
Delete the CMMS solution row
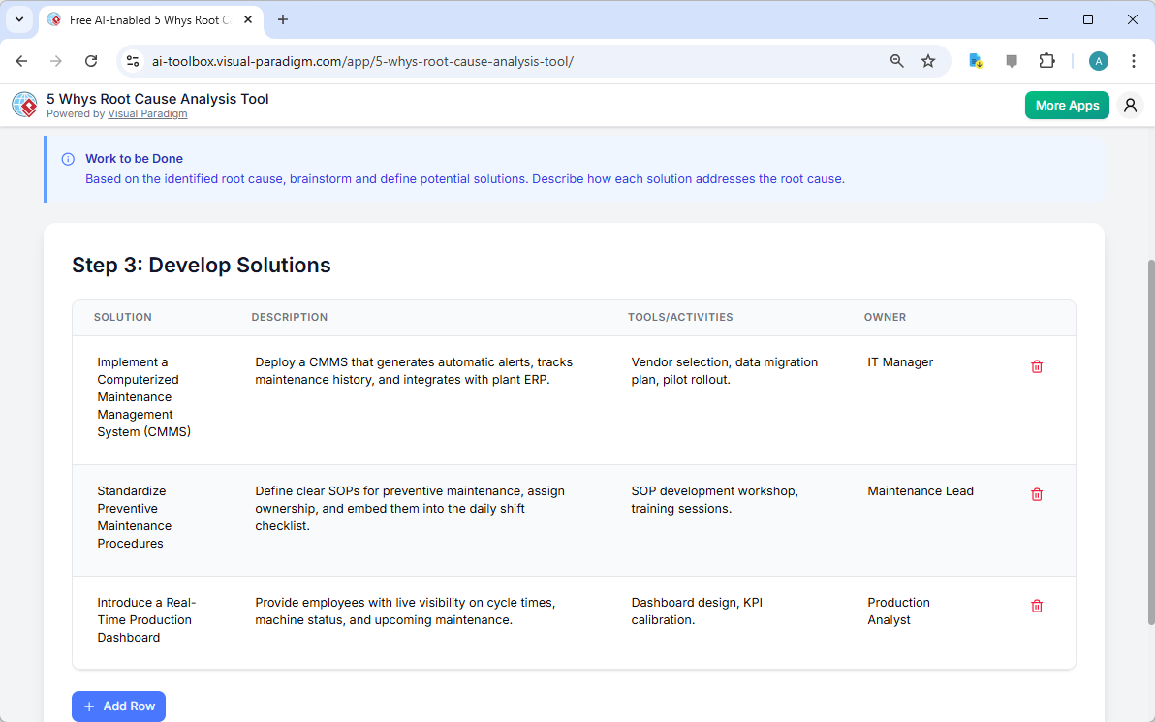[x=1037, y=366]
